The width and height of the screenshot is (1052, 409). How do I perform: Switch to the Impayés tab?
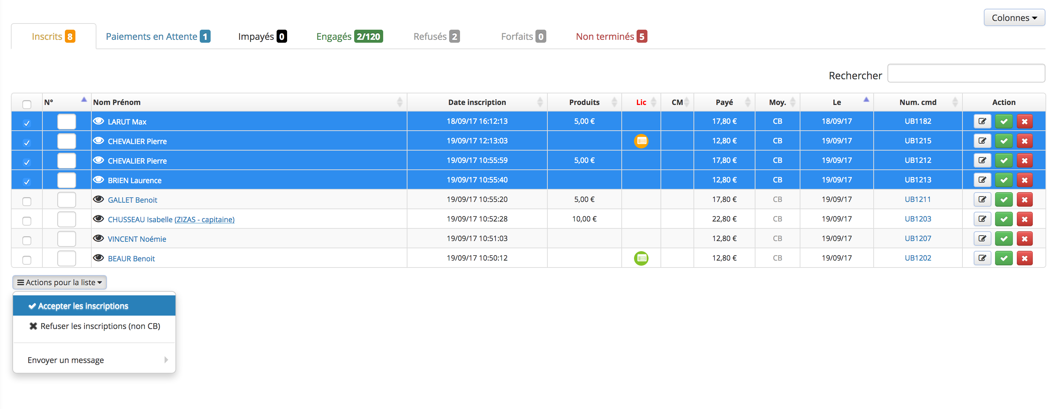point(262,36)
